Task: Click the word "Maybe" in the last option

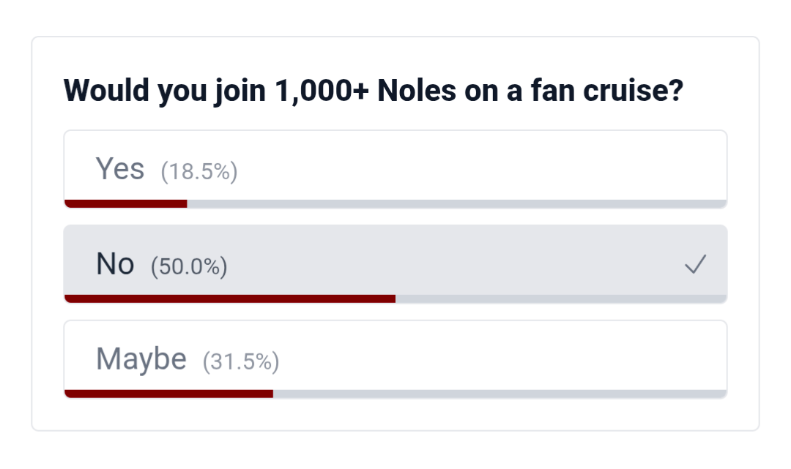Action: 141,359
